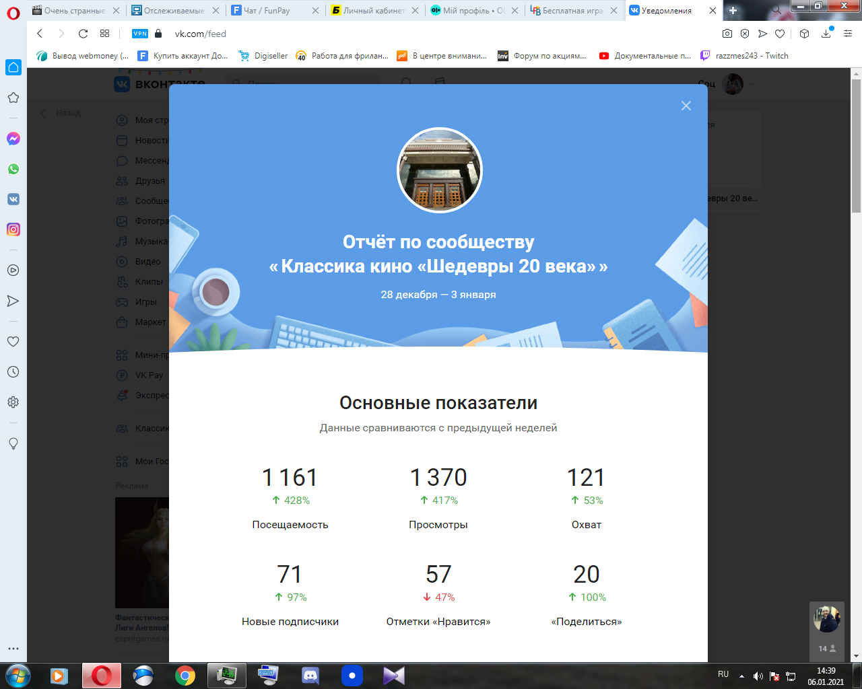The width and height of the screenshot is (862, 689).
Task: Open the Работа для фрилан... bookmark
Action: (342, 56)
